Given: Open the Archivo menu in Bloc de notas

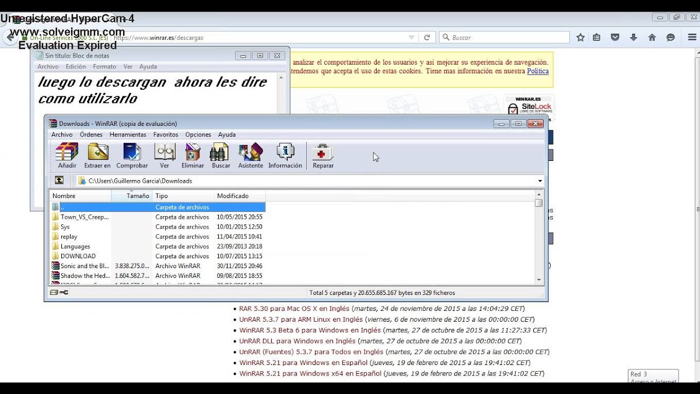Looking at the screenshot, I should [x=48, y=67].
